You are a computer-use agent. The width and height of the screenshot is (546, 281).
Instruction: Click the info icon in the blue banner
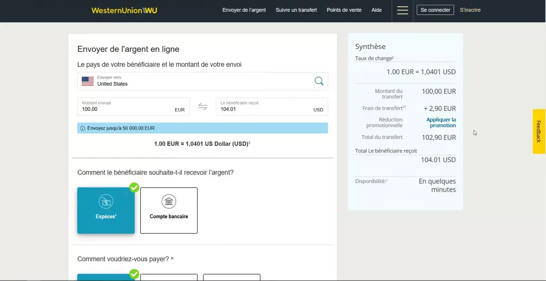82,128
